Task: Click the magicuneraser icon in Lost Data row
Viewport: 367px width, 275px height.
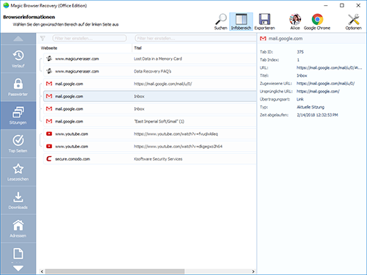Action: (x=49, y=59)
